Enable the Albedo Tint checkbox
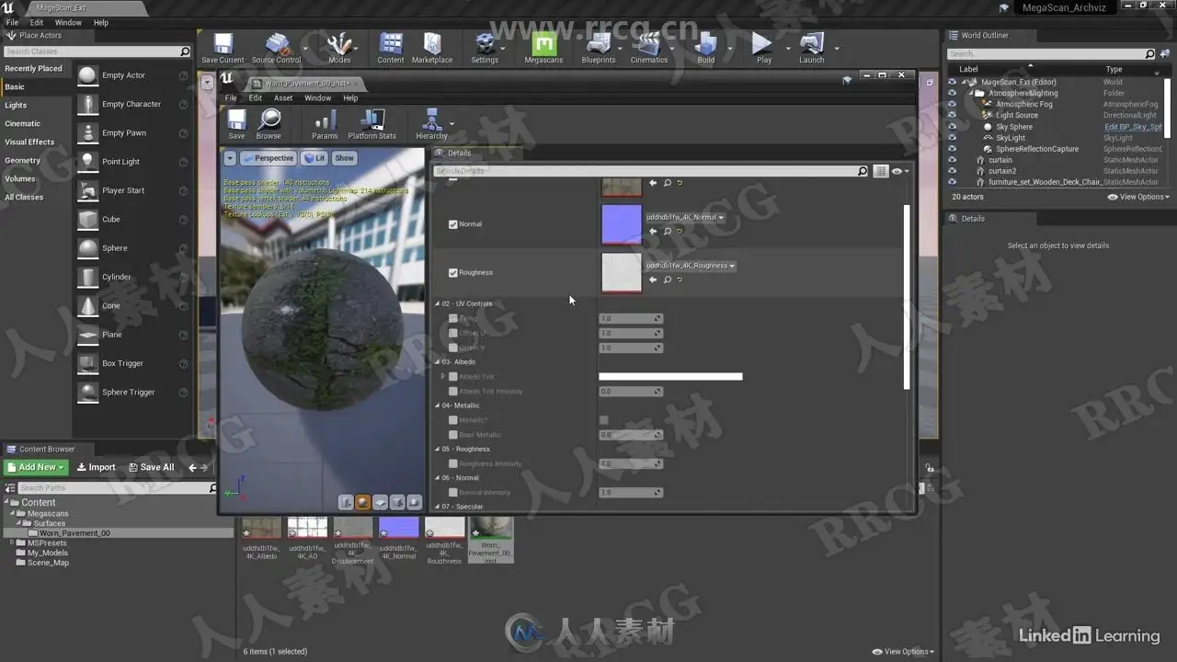The image size is (1177, 662). coord(452,377)
